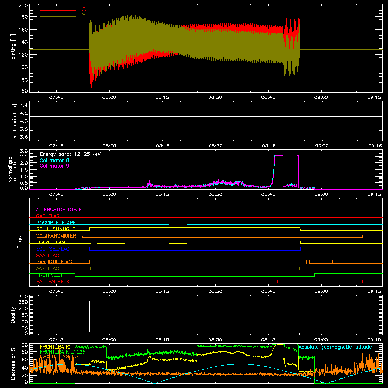Click the 200 value on Pointing axis
Viewport: 388px width, 388px height.
click(x=23, y=5)
